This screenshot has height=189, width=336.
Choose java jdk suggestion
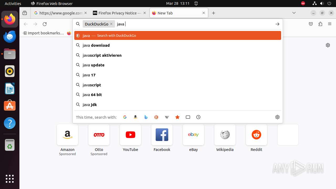pyautogui.click(x=178, y=104)
